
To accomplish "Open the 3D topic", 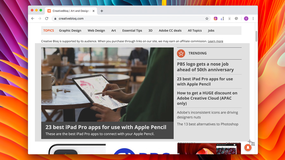I will click(x=150, y=30).
